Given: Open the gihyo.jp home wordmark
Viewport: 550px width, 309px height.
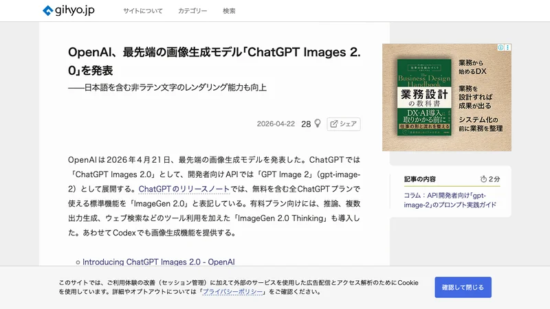Looking at the screenshot, I should pos(75,10).
